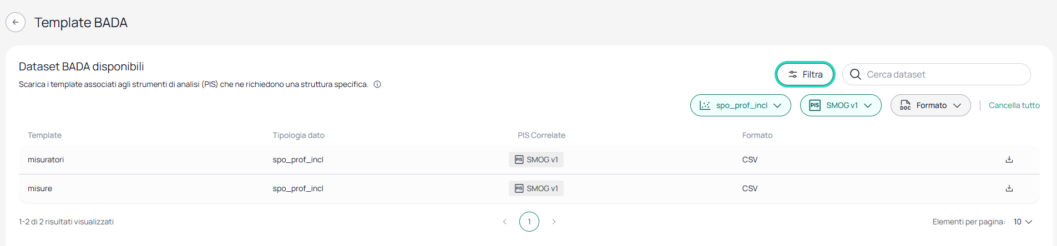Change the Elementi per pagina value

[x=1023, y=222]
